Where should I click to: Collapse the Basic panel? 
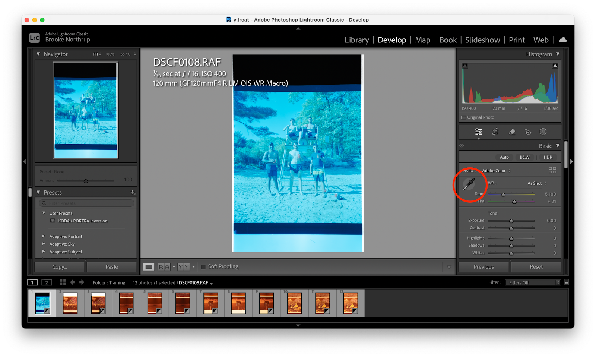click(x=558, y=146)
